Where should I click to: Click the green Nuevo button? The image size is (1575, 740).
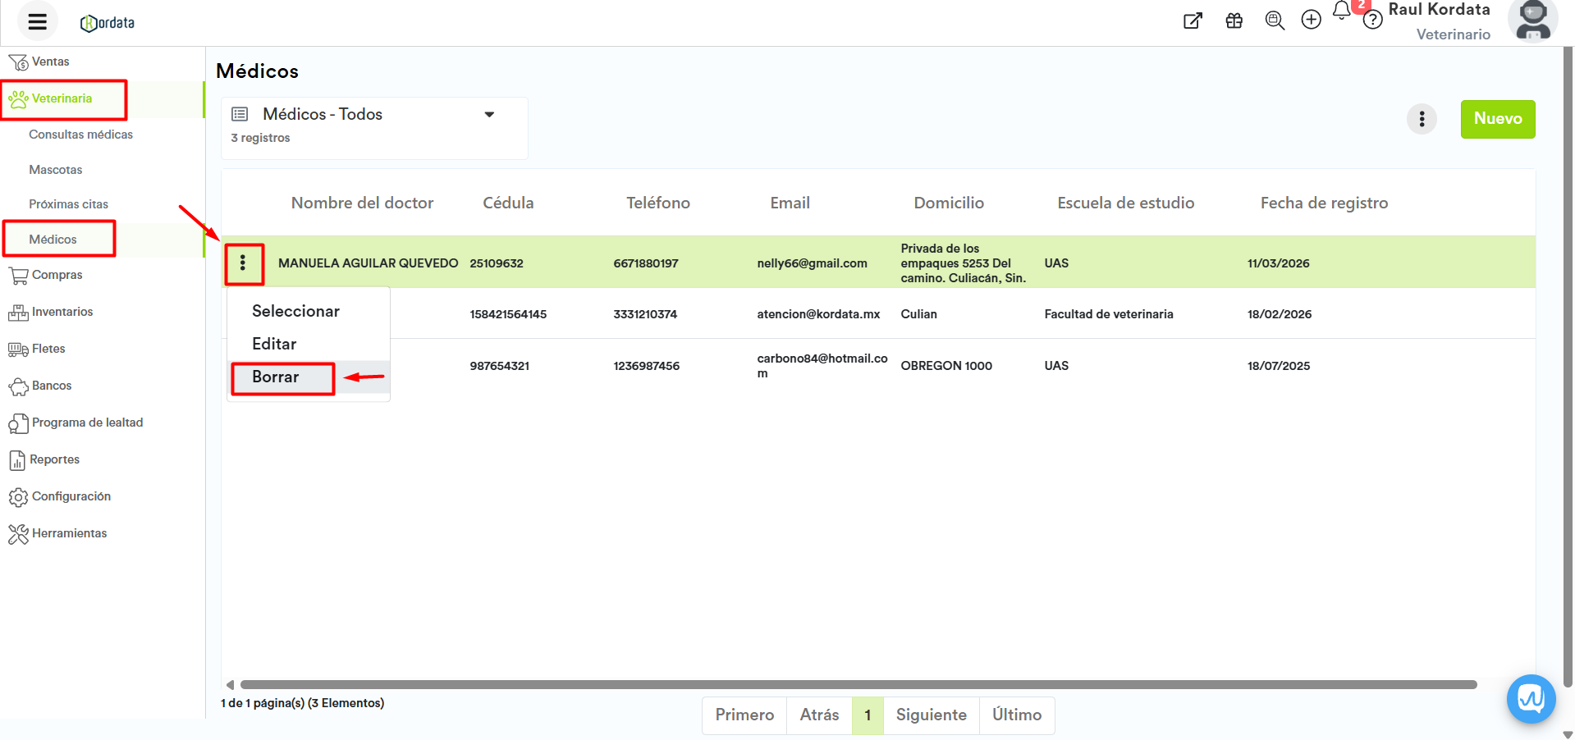click(1497, 119)
